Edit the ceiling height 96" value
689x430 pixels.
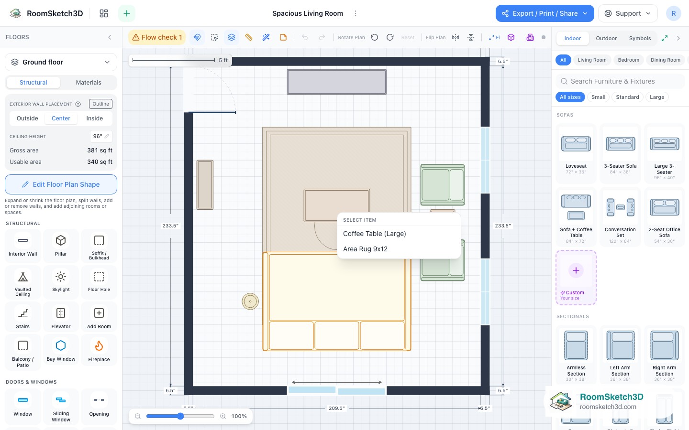click(101, 136)
